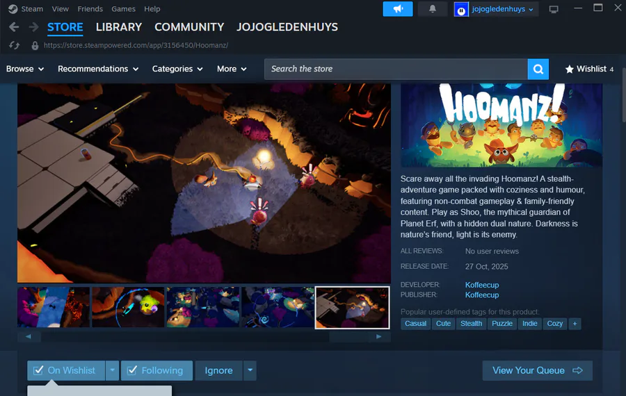626x396 pixels.
Task: Switch to the STORE tab
Action: [65, 27]
